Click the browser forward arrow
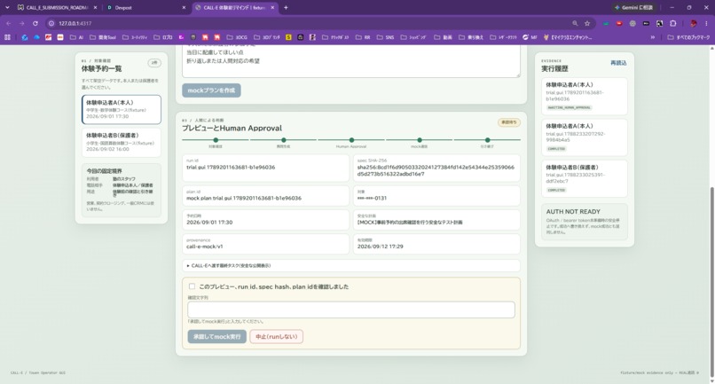This screenshot has width=715, height=384. coord(22,23)
